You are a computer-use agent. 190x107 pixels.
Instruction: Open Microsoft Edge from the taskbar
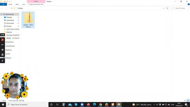94,104
